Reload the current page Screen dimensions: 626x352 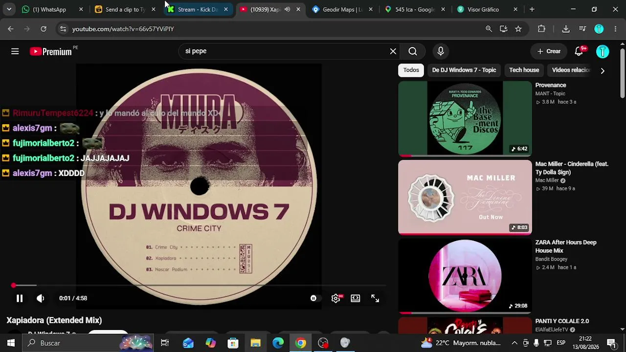tap(44, 29)
